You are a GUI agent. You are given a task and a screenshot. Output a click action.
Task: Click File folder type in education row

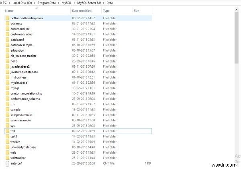click(x=110, y=50)
